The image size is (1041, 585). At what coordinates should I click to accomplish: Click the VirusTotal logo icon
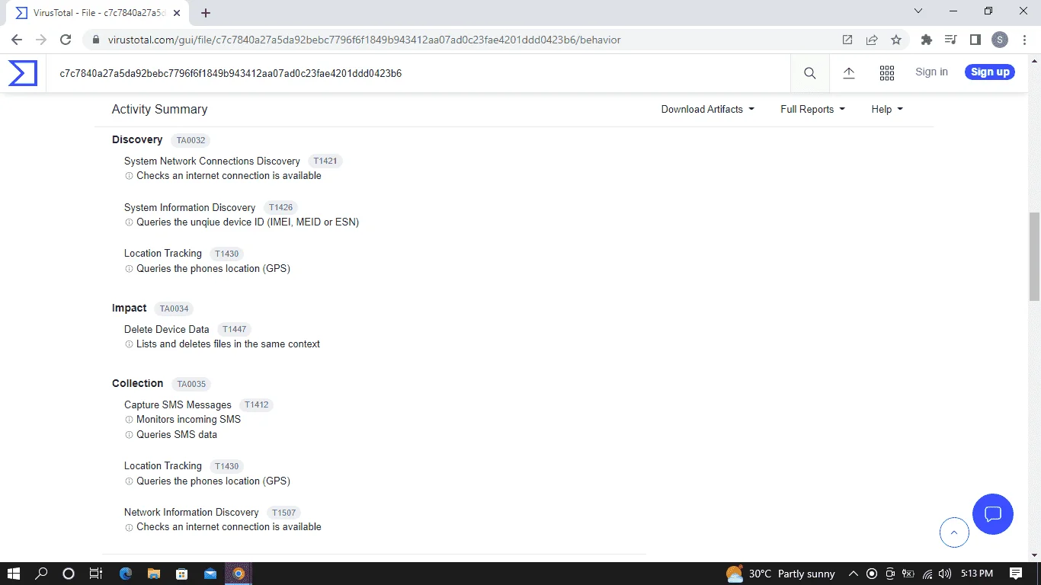pyautogui.click(x=23, y=73)
